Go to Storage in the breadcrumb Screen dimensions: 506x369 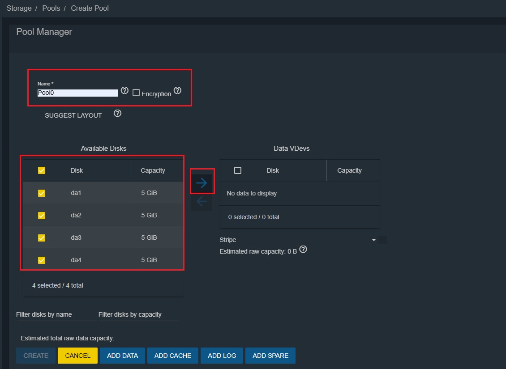point(19,8)
